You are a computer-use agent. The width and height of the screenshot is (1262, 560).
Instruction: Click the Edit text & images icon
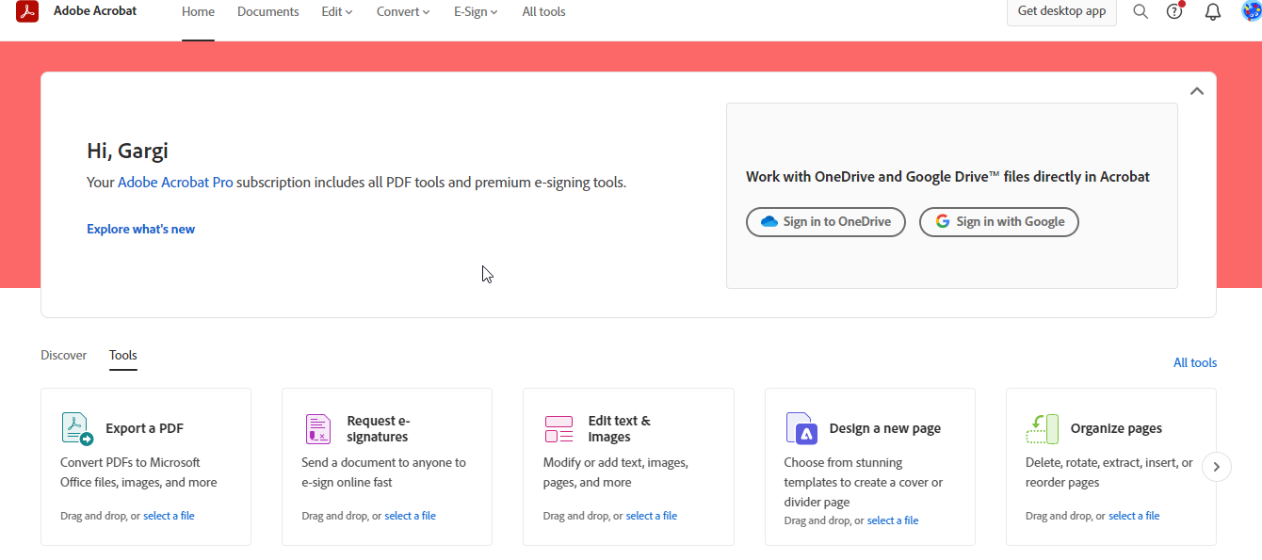(559, 428)
